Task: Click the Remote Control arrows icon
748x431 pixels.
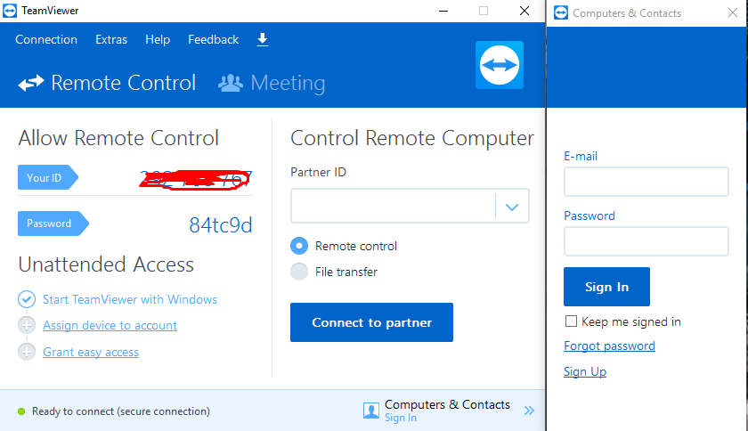Action: pyautogui.click(x=31, y=83)
